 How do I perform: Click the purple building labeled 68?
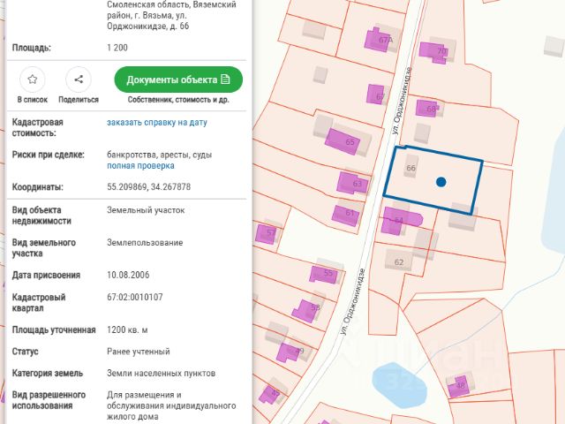(x=426, y=108)
